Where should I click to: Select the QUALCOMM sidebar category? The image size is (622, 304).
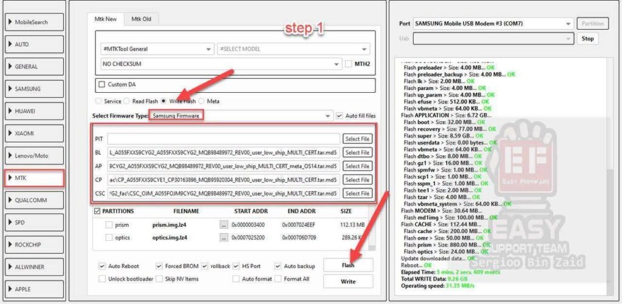pos(34,201)
